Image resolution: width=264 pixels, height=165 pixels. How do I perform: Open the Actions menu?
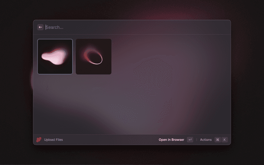click(205, 140)
